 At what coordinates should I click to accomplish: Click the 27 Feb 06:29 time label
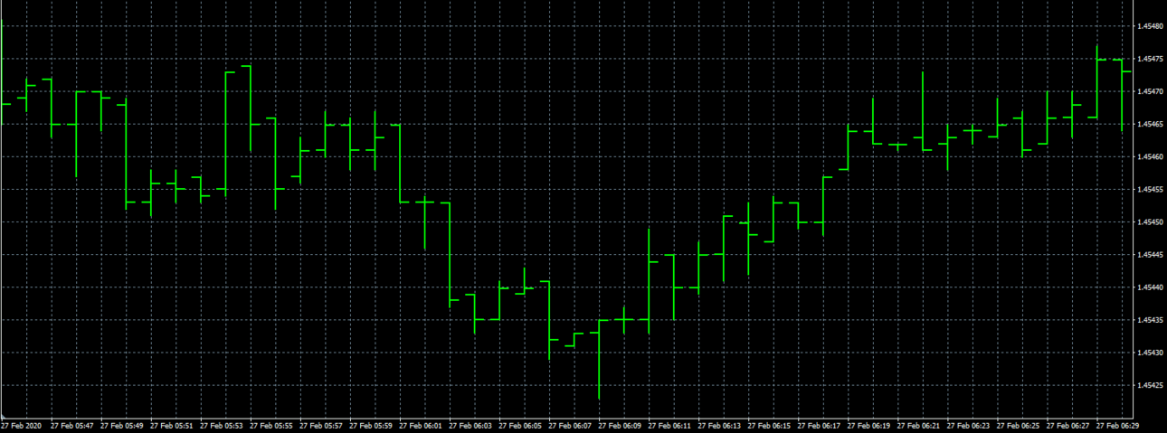(x=1117, y=426)
